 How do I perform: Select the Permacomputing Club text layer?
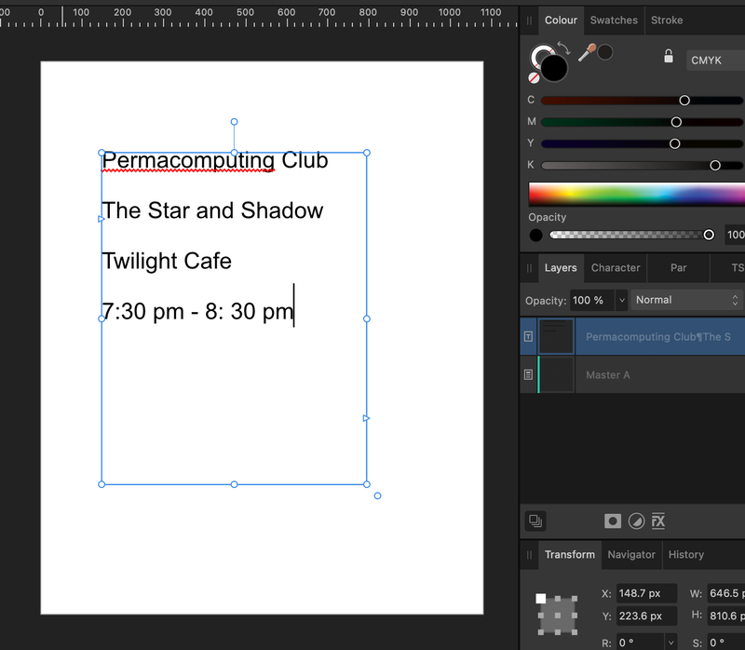(657, 337)
